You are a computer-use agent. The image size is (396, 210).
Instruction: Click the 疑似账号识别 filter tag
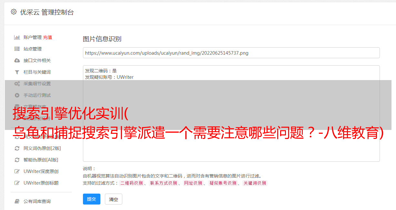tap(223, 183)
